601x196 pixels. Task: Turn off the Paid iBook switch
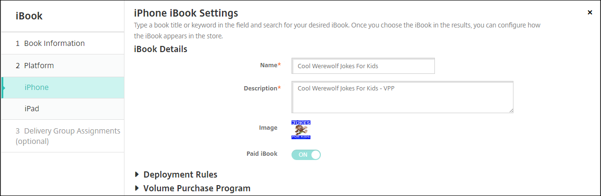point(306,154)
